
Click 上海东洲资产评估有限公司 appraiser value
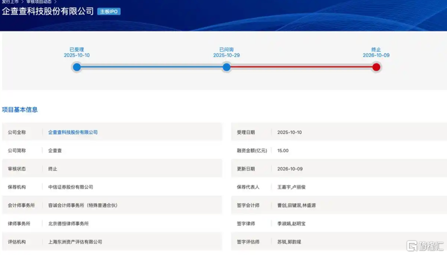pyautogui.click(x=75, y=242)
